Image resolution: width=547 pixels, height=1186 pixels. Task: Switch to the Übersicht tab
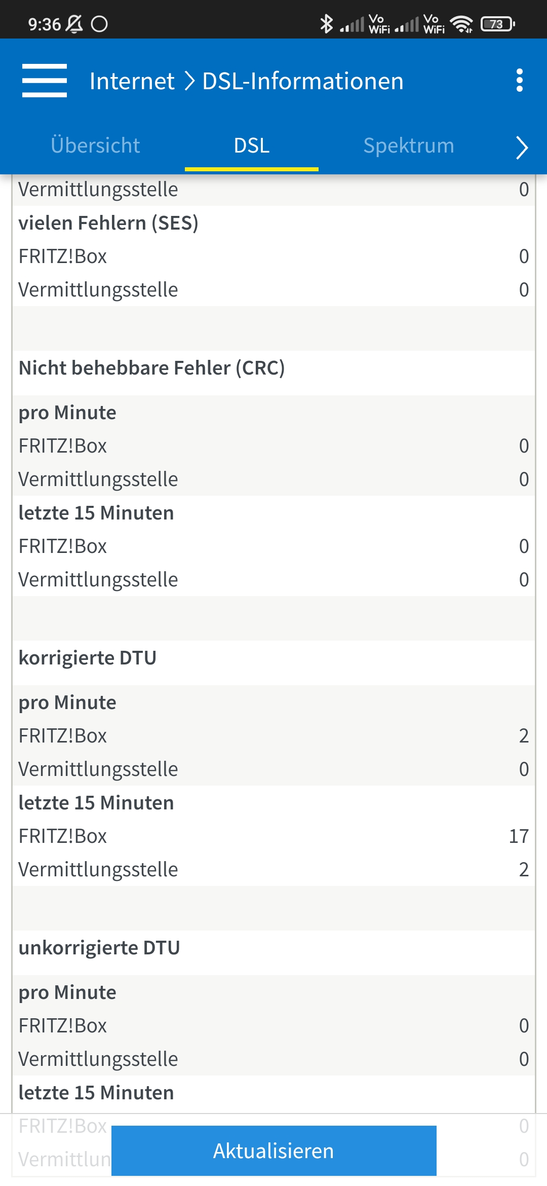[x=95, y=145]
